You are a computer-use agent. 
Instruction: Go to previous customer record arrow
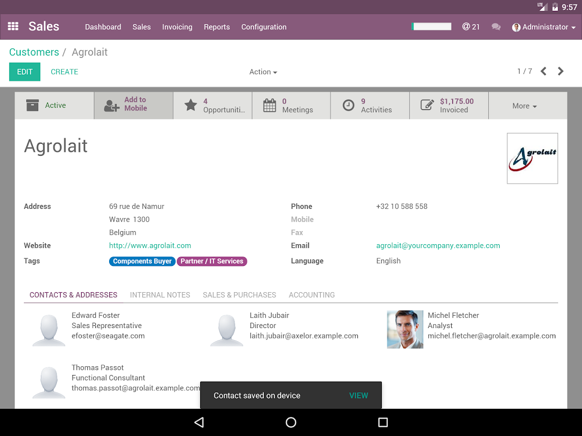pos(543,71)
